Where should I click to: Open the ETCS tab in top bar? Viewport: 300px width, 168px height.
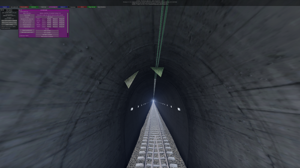point(82,7)
